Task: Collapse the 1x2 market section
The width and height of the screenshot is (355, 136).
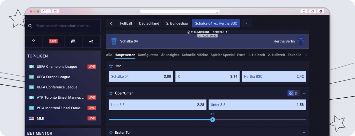Action: (304, 66)
